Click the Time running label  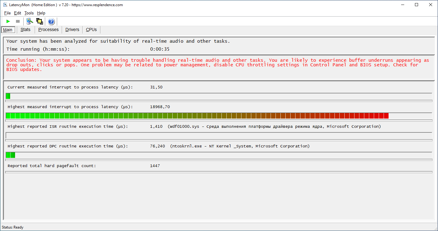point(38,49)
